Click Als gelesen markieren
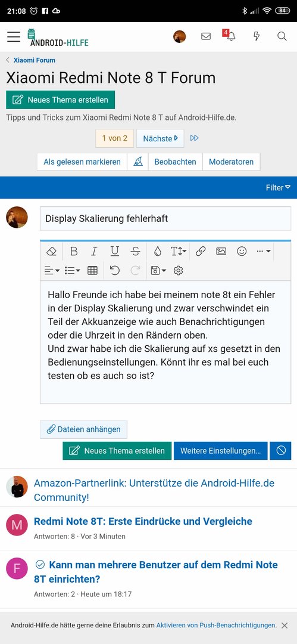The width and height of the screenshot is (297, 644). coord(82,162)
